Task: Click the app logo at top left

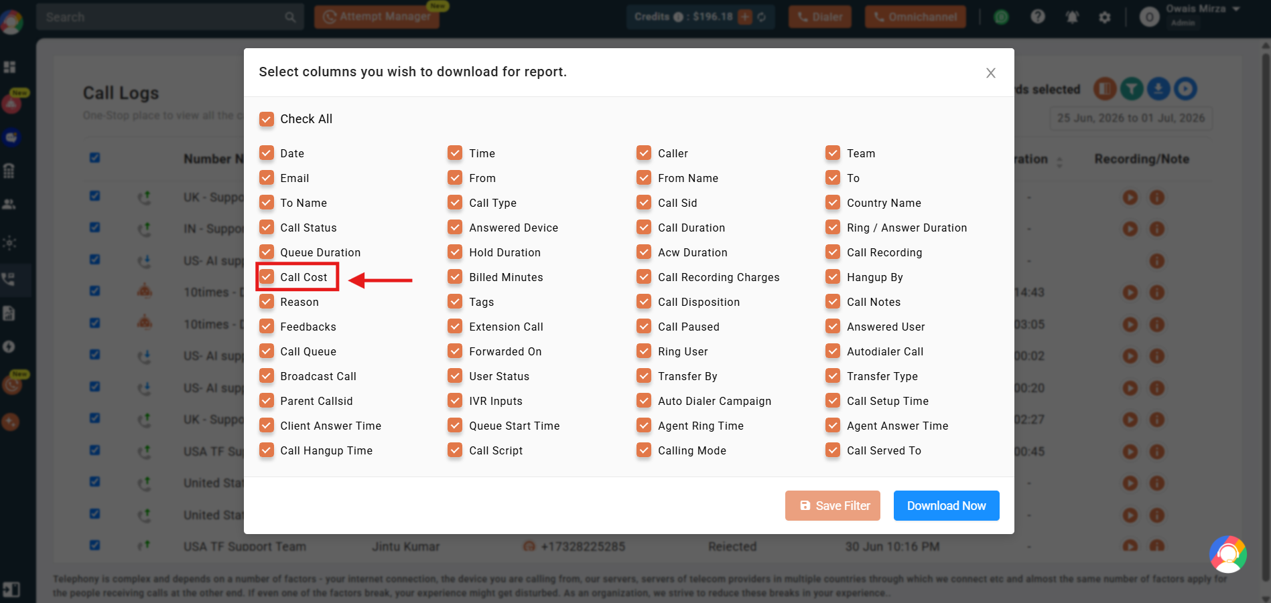Action: pyautogui.click(x=11, y=21)
